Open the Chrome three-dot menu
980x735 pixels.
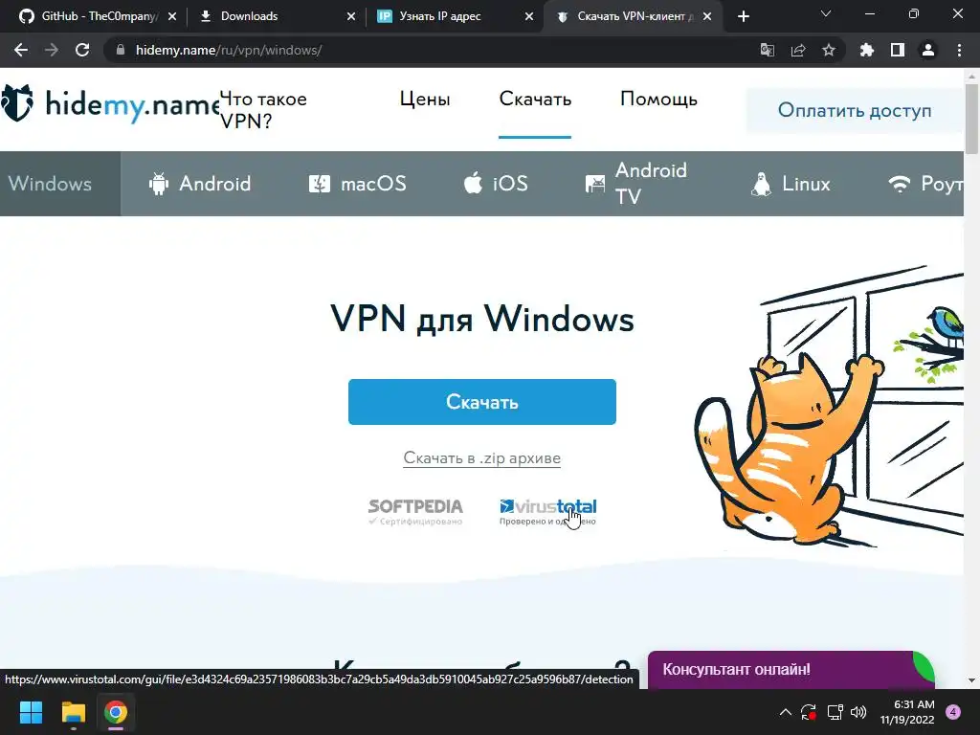pyautogui.click(x=959, y=50)
